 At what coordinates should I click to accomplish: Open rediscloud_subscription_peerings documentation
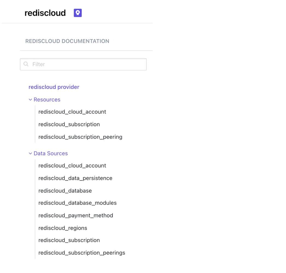[x=82, y=253]
